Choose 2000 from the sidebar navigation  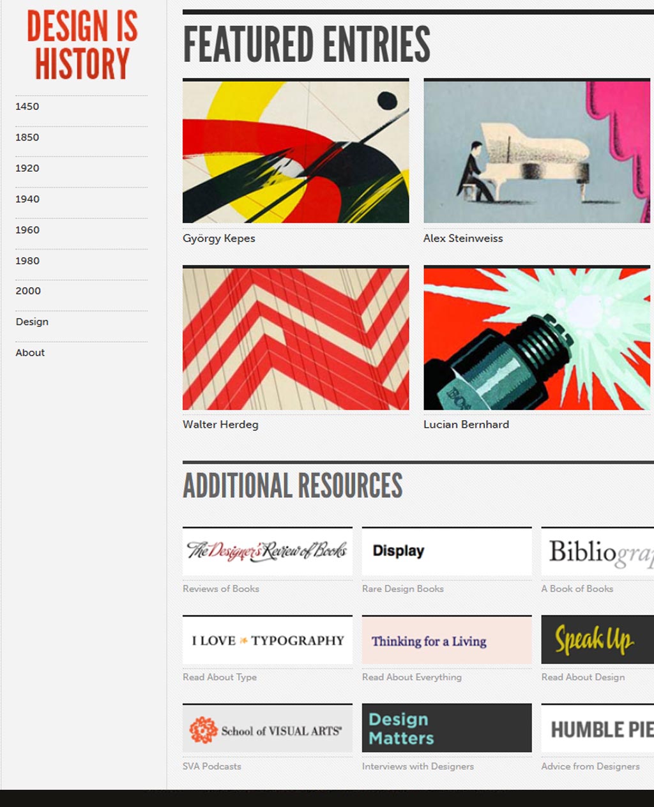pos(28,291)
